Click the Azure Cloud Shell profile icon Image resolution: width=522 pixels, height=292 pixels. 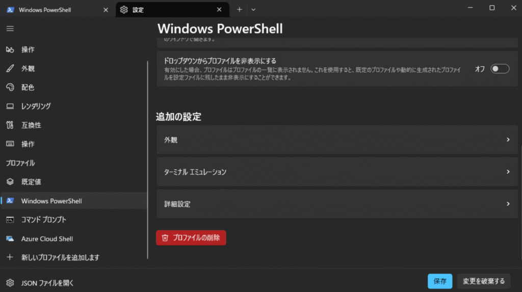click(x=10, y=238)
